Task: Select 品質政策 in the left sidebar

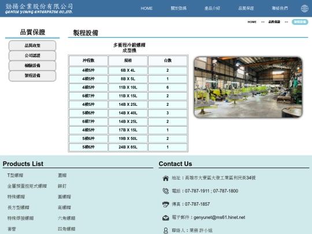Action: pyautogui.click(x=32, y=46)
